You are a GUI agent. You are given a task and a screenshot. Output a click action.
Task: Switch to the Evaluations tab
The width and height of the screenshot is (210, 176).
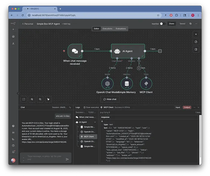pyautogui.click(x=121, y=28)
